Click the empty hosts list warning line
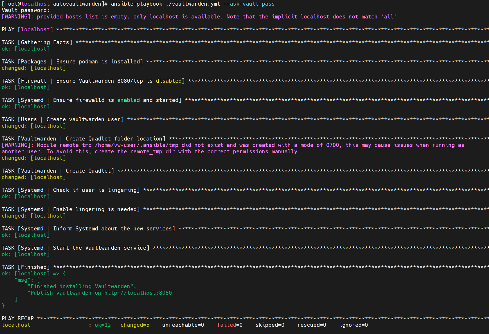489x334 pixels. pos(199,17)
